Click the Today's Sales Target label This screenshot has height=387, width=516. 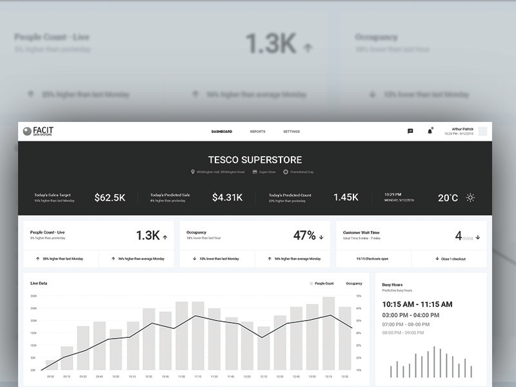tap(52, 195)
